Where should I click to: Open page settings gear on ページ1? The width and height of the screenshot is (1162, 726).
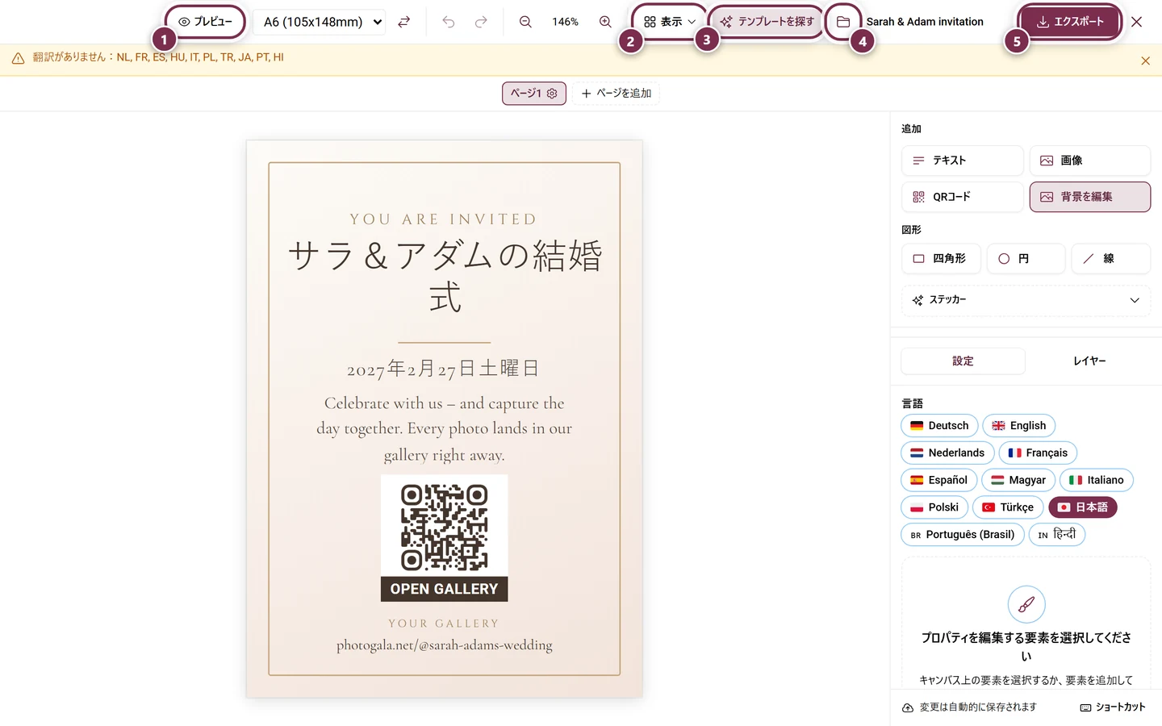pyautogui.click(x=552, y=94)
